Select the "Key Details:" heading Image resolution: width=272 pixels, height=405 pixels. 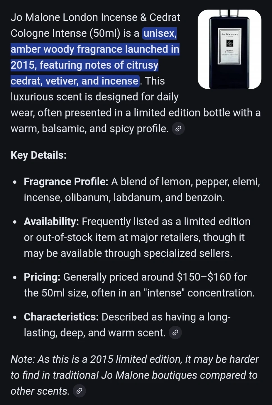point(38,155)
